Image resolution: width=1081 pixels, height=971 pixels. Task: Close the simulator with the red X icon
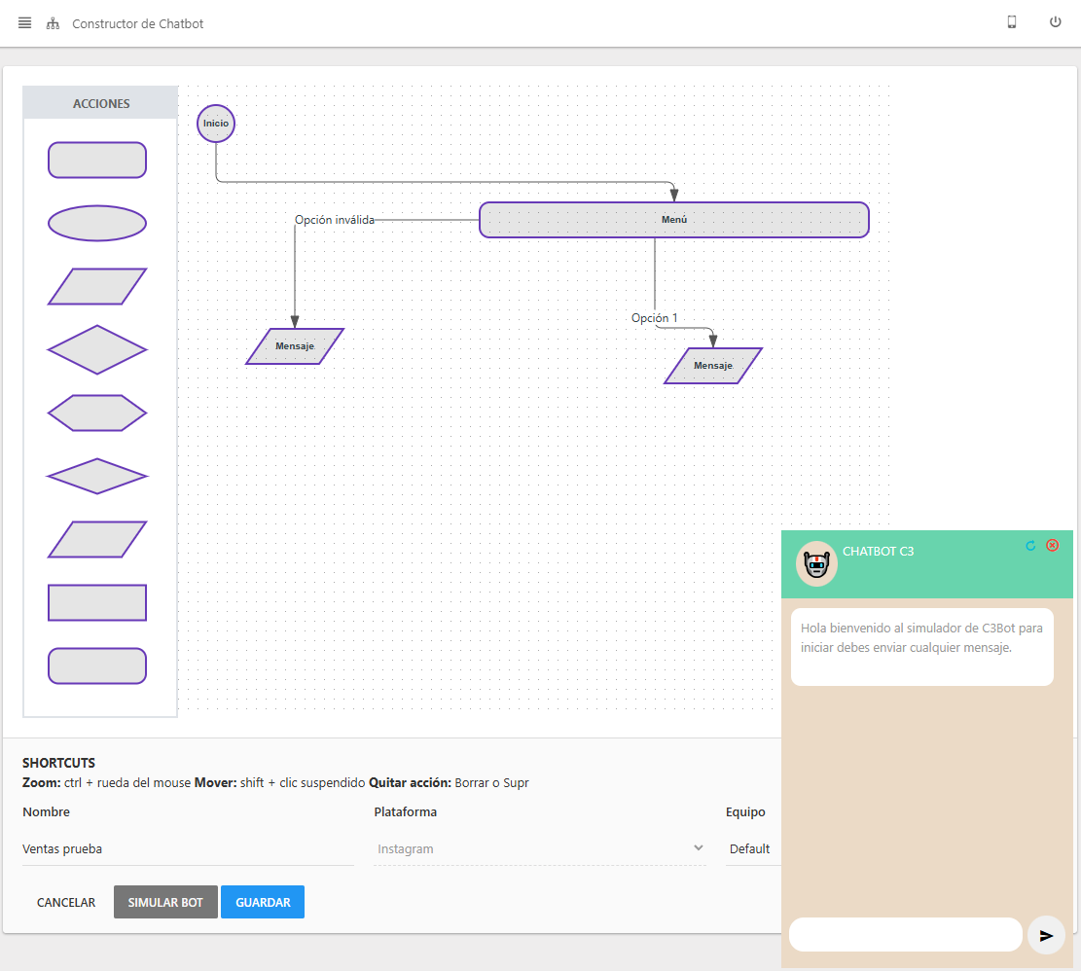click(1052, 545)
